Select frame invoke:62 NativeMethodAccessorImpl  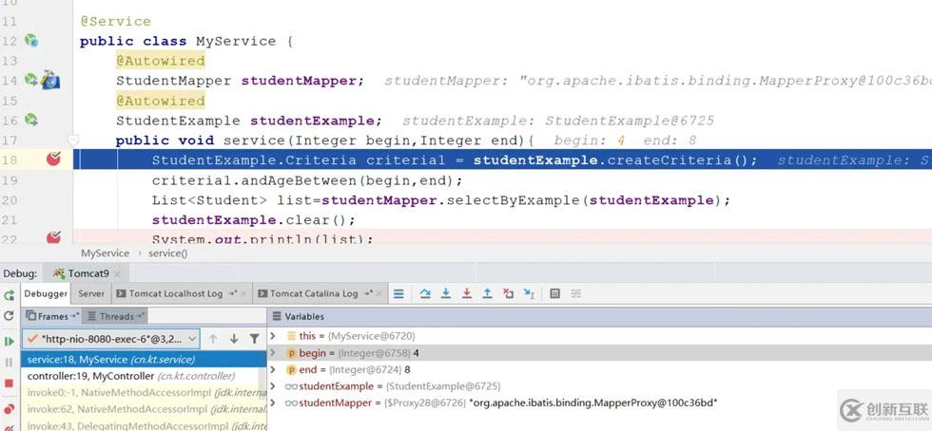tap(144, 409)
